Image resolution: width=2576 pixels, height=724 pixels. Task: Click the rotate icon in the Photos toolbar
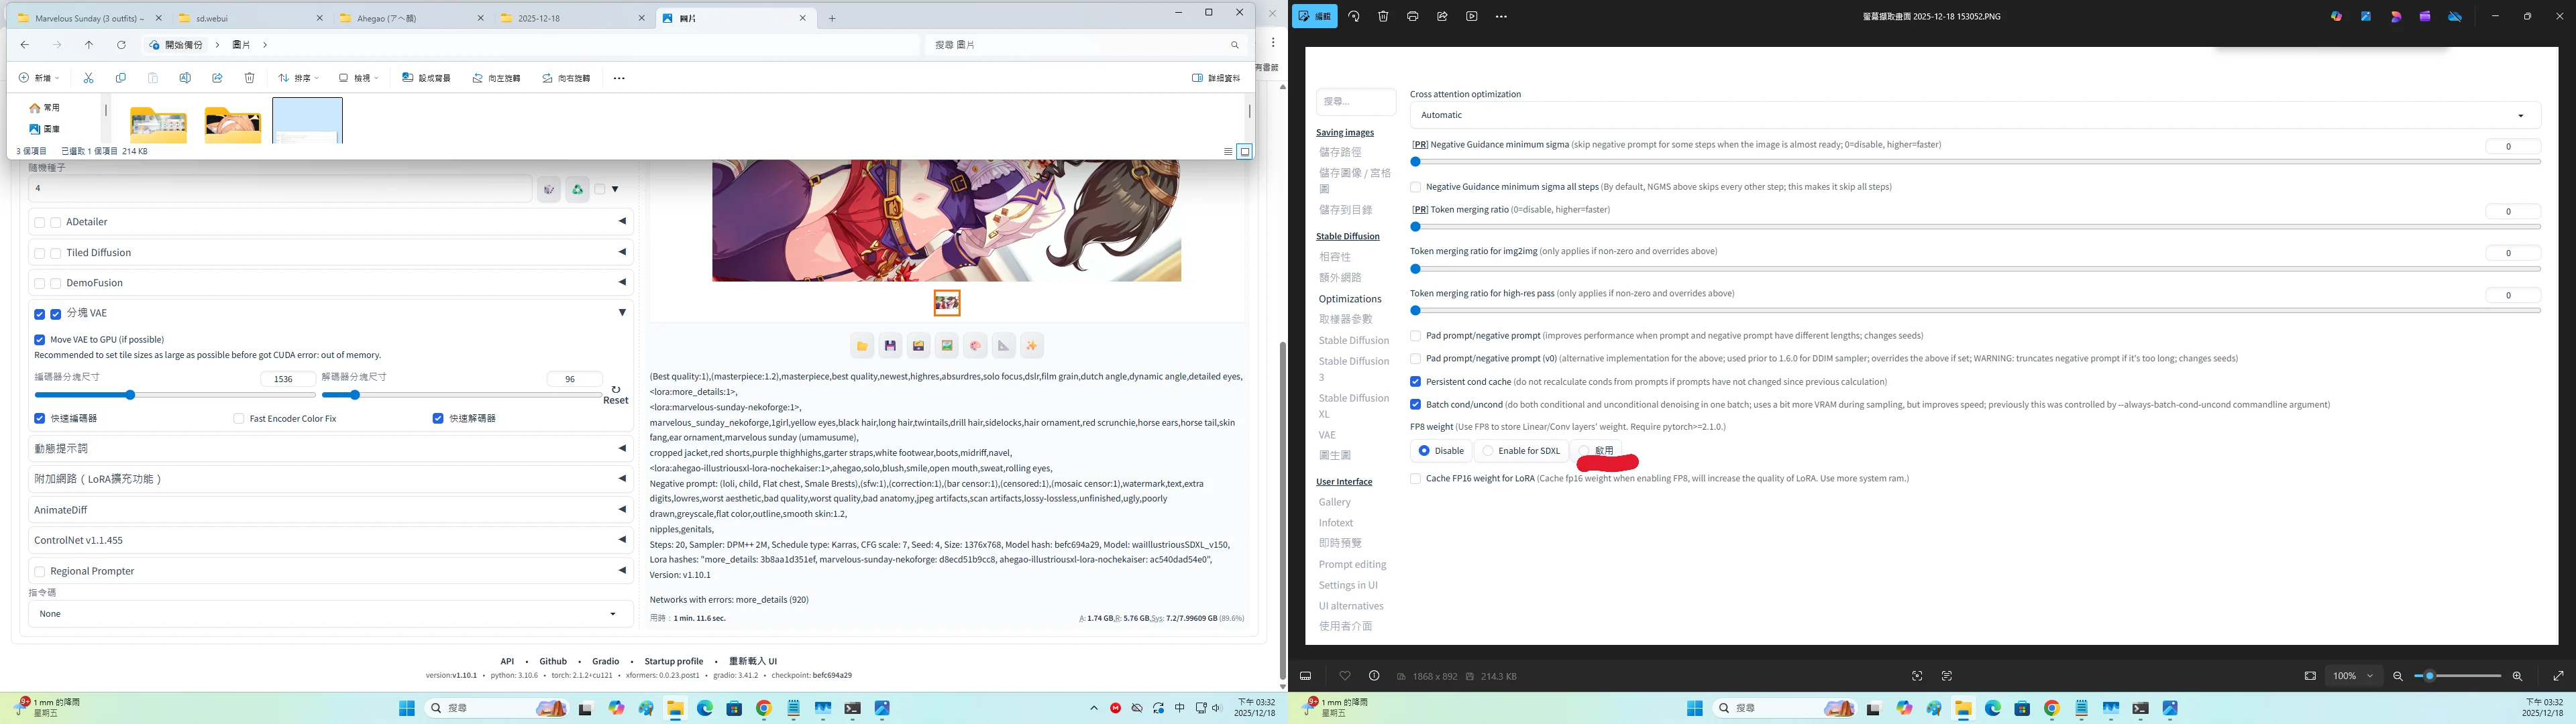(1354, 16)
